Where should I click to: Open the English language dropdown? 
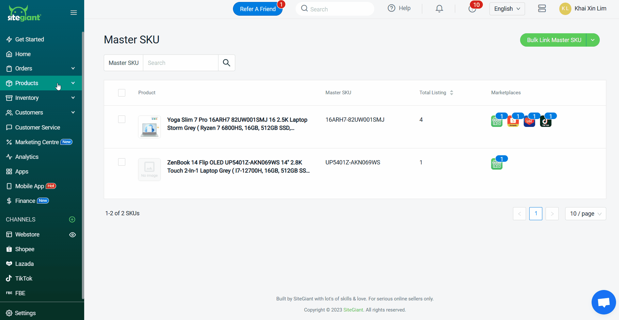point(507,9)
